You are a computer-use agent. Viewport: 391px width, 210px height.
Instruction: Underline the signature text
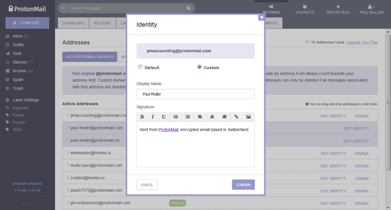coord(163,117)
